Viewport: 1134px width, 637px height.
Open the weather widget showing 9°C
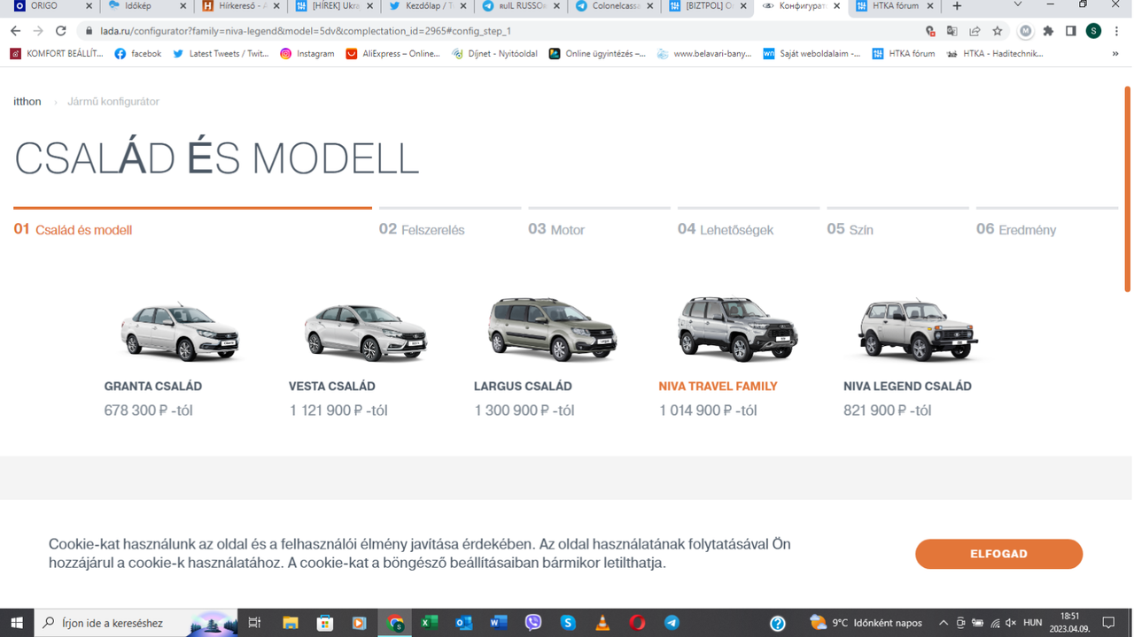[x=866, y=623]
